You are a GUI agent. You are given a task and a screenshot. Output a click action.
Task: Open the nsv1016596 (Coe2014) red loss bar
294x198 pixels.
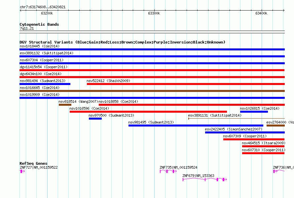click(148, 112)
